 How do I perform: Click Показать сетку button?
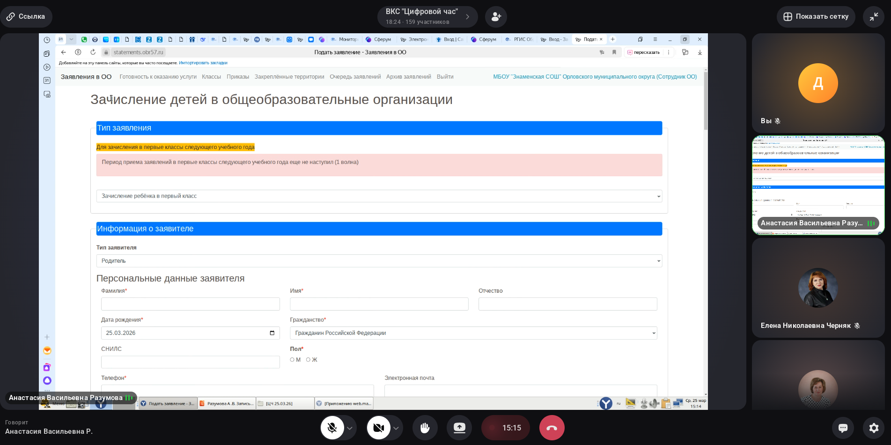click(816, 17)
